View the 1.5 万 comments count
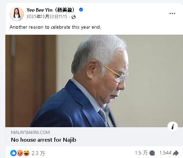 tap(141, 153)
